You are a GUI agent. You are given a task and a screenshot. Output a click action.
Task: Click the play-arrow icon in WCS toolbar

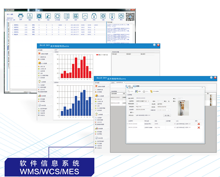[x=39, y=16]
